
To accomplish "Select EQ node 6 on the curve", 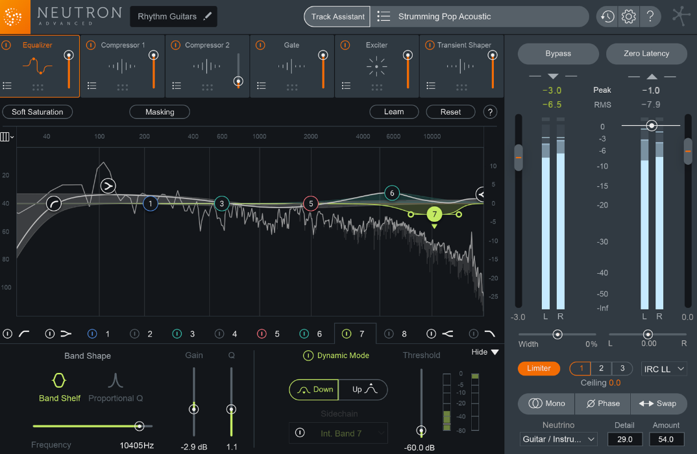I will pyautogui.click(x=391, y=193).
